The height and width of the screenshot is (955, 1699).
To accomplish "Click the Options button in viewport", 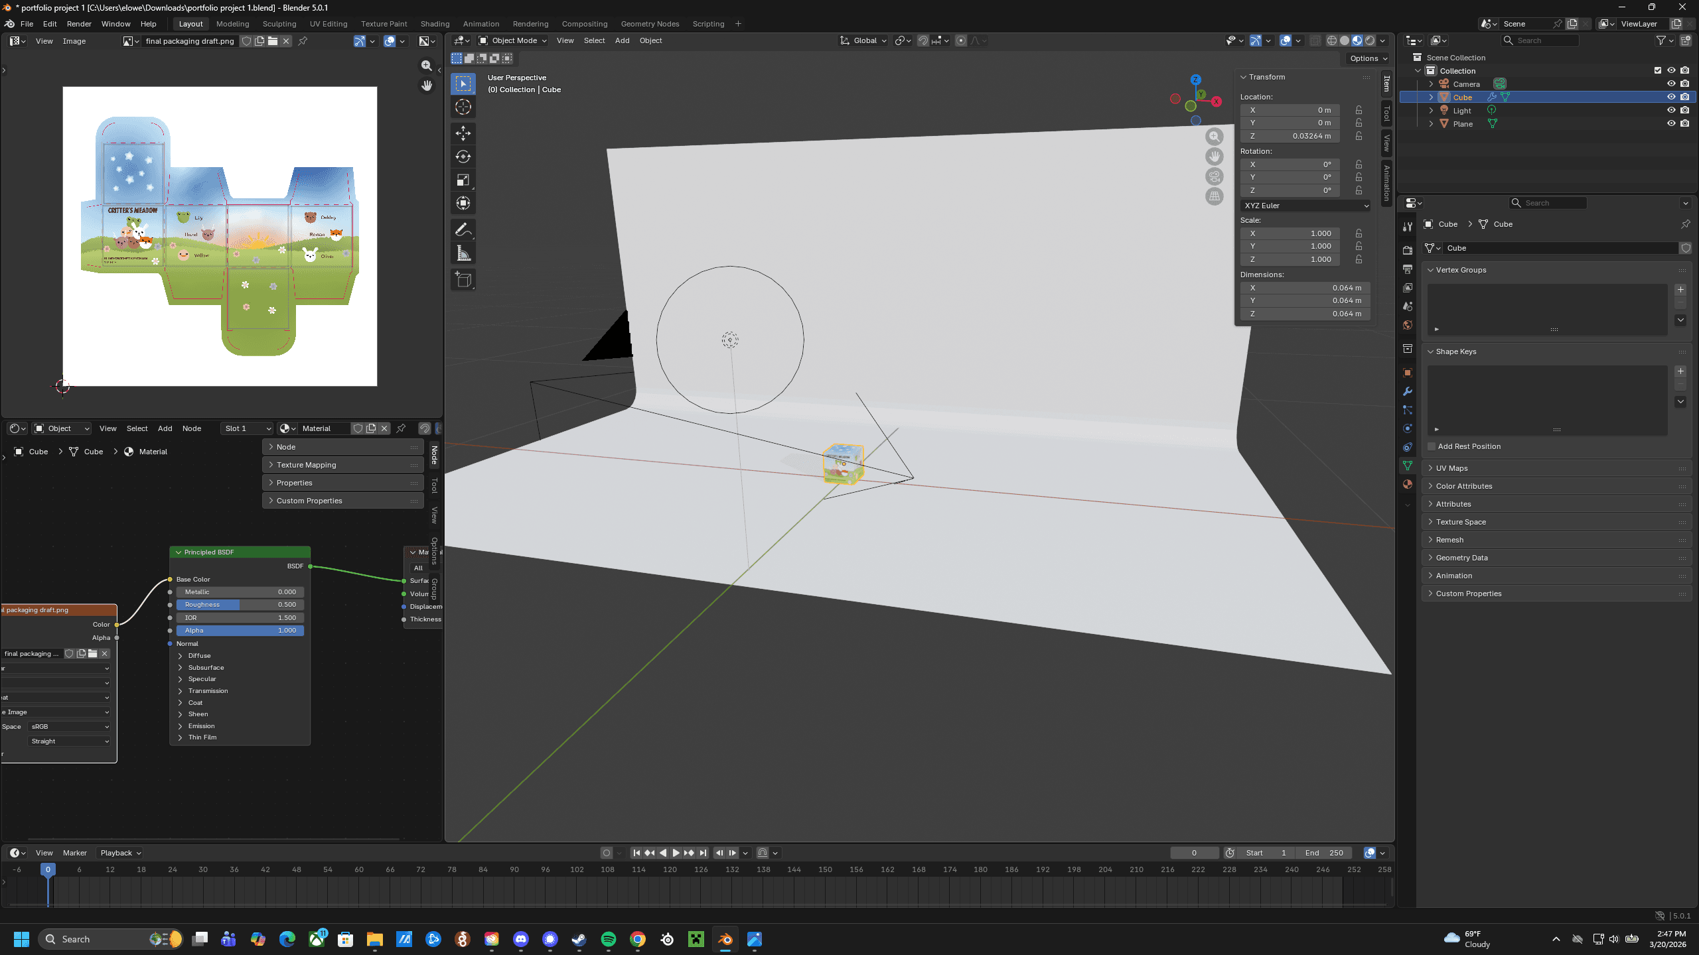I will point(1368,58).
